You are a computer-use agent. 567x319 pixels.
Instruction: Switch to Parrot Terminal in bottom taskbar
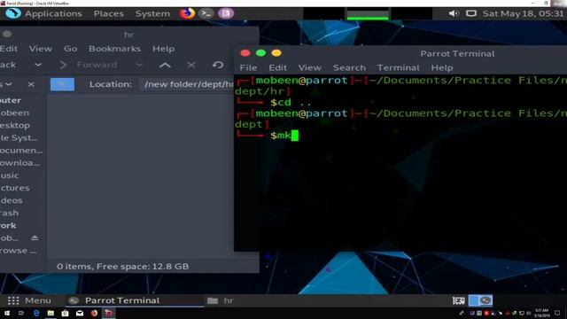[135, 300]
